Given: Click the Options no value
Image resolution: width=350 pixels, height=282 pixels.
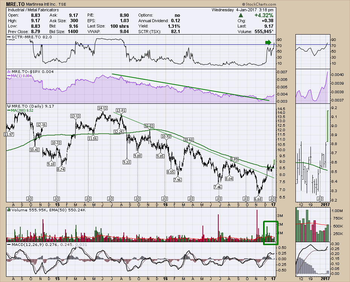Looking at the screenshot, I should click(177, 15).
